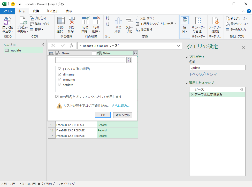Open the Name column filter dropdown
The image size is (252, 187).
(x=94, y=53)
